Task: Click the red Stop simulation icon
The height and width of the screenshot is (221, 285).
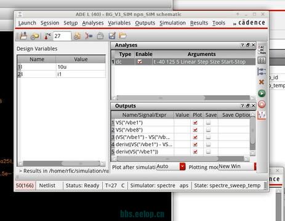Action: point(262,104)
